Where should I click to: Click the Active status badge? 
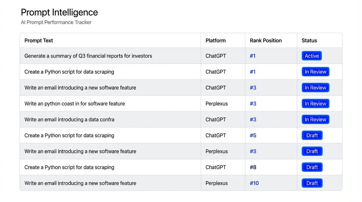pos(311,56)
